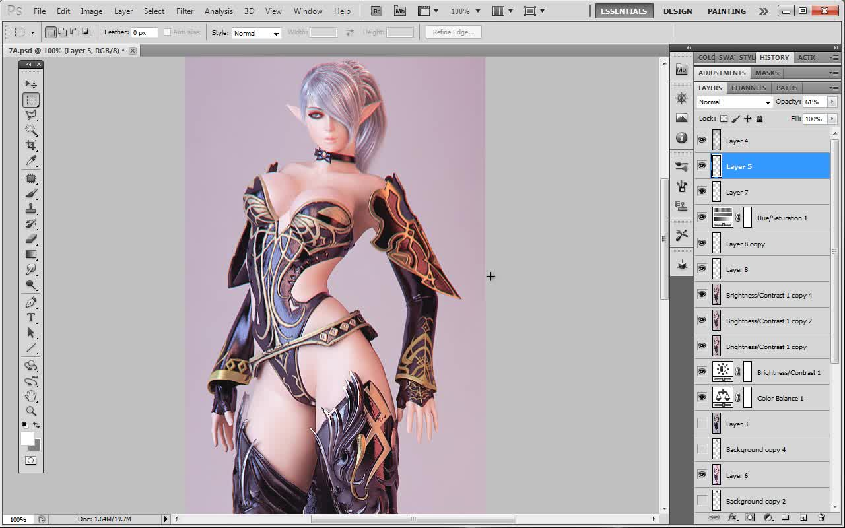Image resolution: width=845 pixels, height=528 pixels.
Task: Select the History Brush tool
Action: coord(31,224)
